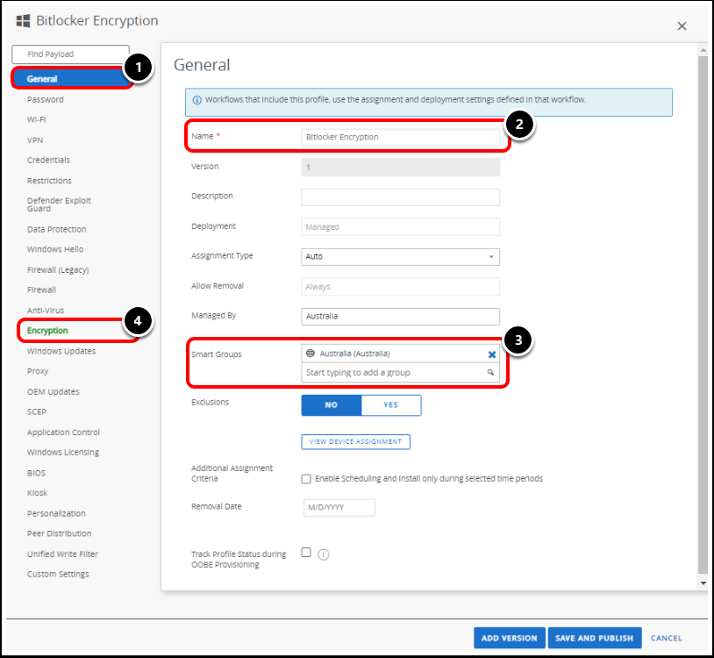Select the BIOS payload in the sidebar
The image size is (714, 658).
[36, 472]
